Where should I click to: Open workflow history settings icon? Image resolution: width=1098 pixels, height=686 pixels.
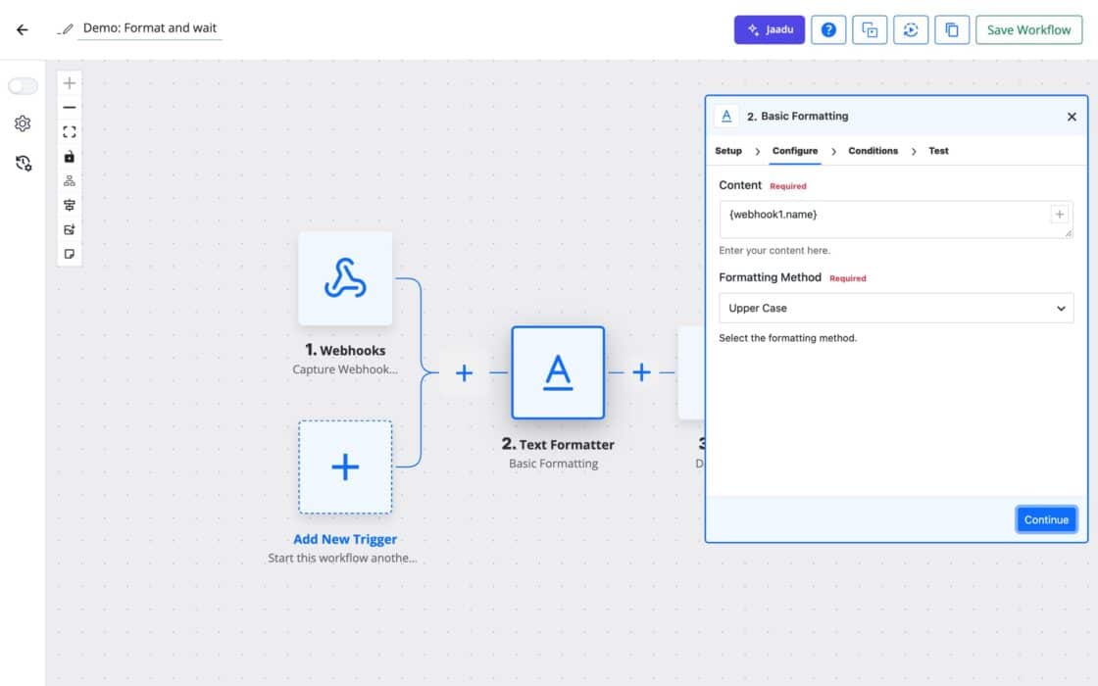24,163
